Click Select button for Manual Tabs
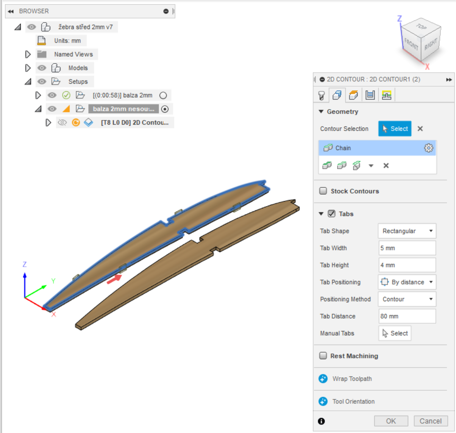Viewport: 456px width, 433px height. click(395, 333)
